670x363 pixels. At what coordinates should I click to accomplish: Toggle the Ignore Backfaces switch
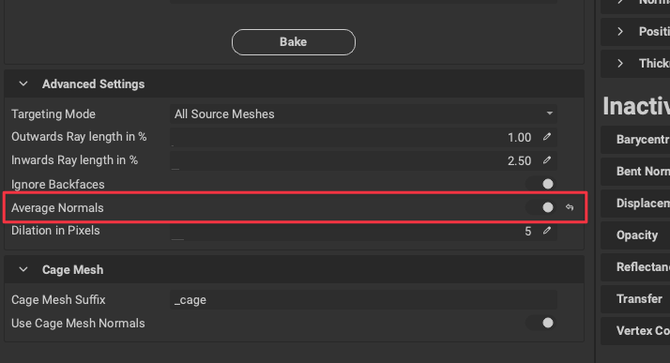(541, 184)
